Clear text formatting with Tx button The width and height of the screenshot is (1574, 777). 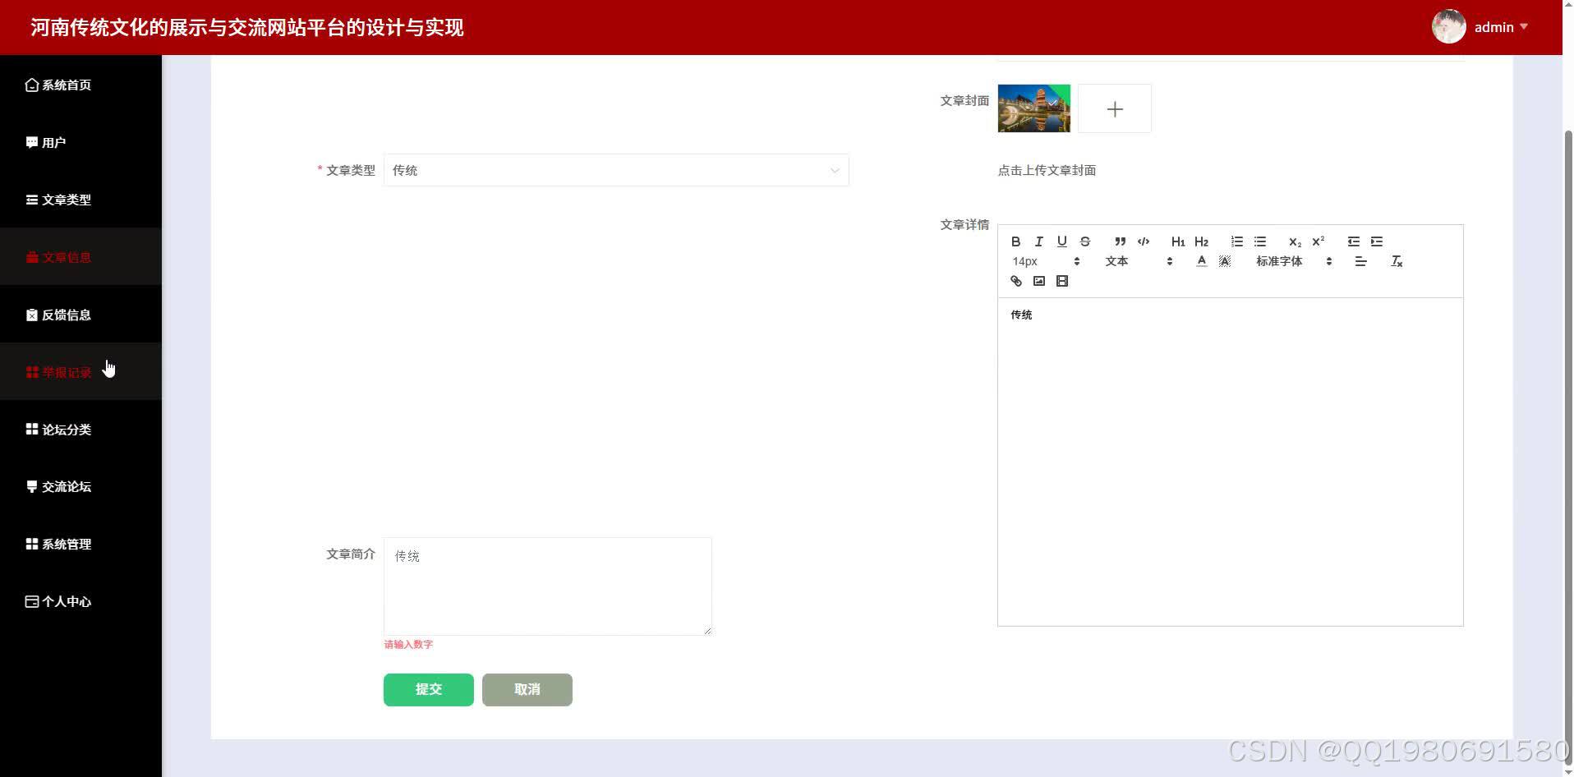click(1397, 261)
